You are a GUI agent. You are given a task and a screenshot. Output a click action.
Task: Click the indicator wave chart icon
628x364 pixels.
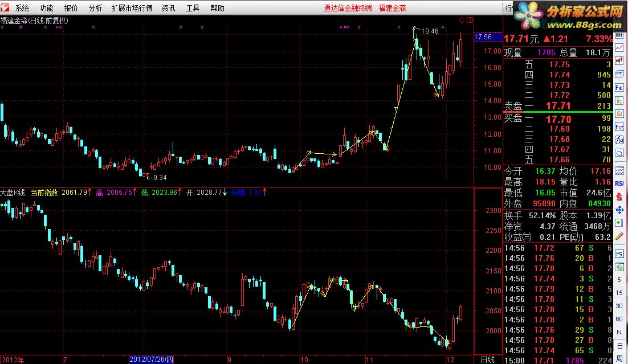619,171
